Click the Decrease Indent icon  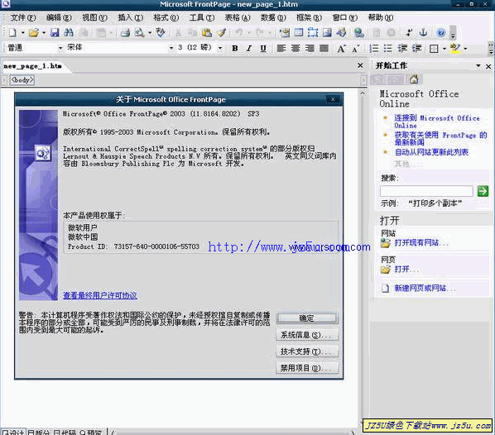point(402,48)
